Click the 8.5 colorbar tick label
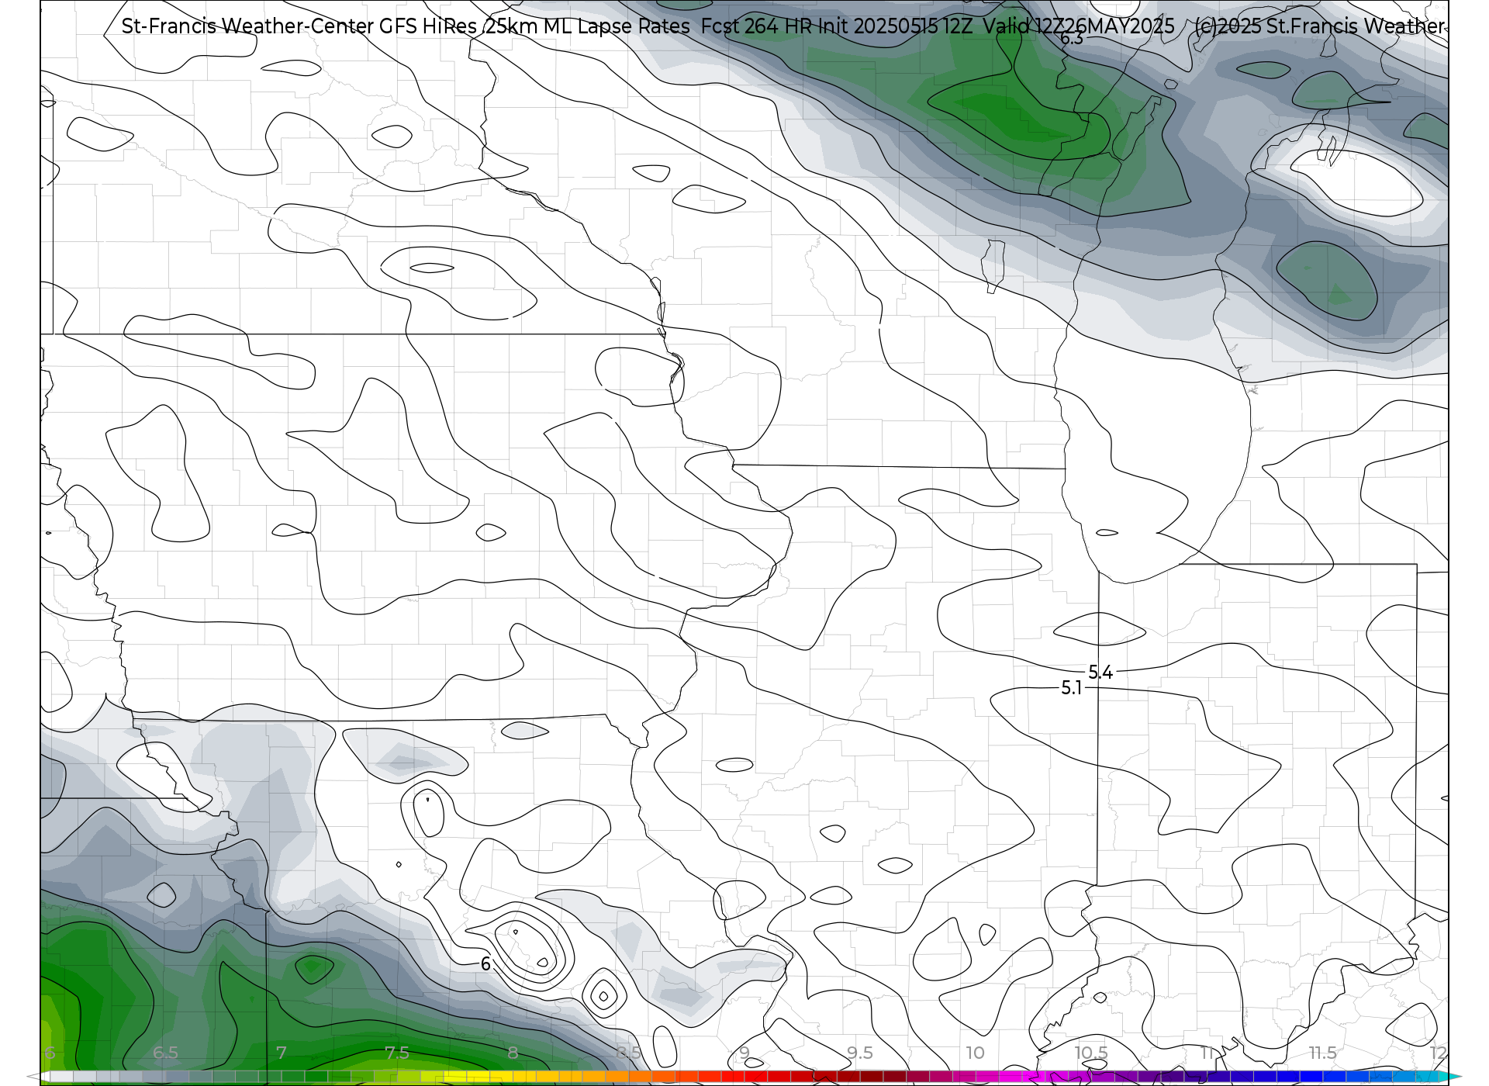The width and height of the screenshot is (1489, 1086). (628, 1053)
